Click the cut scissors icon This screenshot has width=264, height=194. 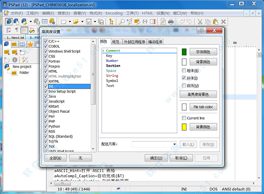tap(200, 22)
